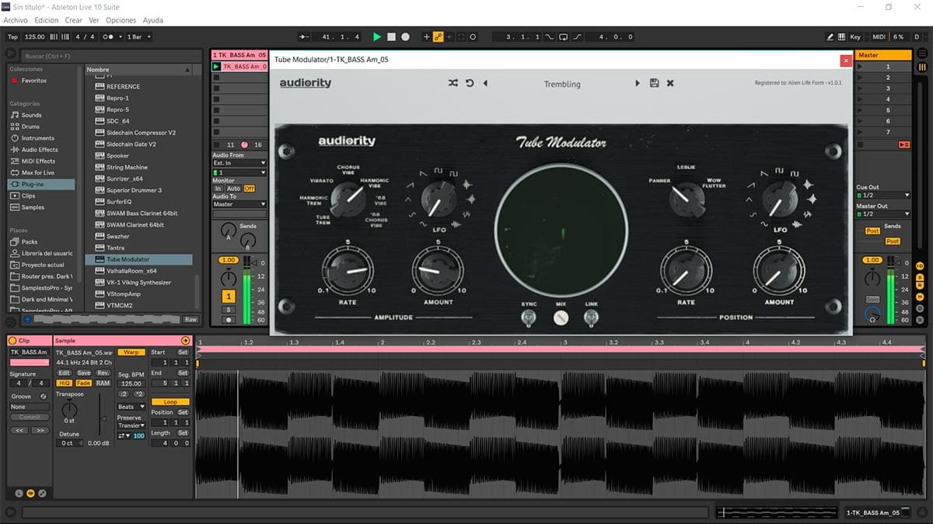Viewport: 933px width, 524px height.
Task: Adjust the MIX knob on Tube Modulator
Action: (x=561, y=317)
